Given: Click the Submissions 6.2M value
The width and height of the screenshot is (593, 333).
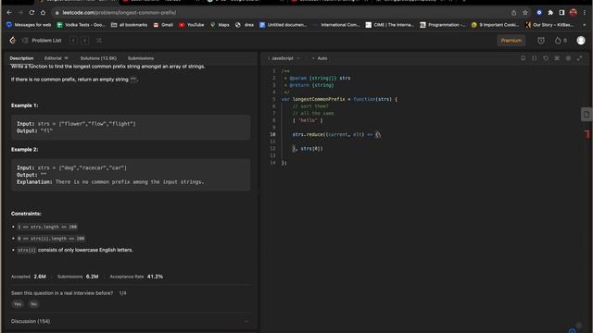Looking at the screenshot, I should coord(92,277).
